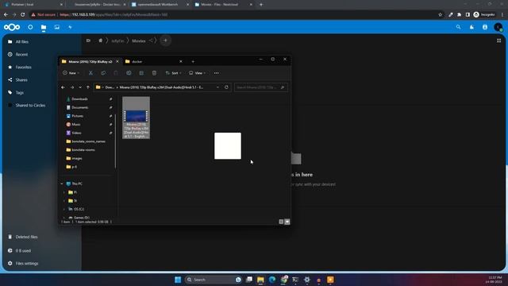The height and width of the screenshot is (286, 508).
Task: Switch Explorer to large thumbnails view button
Action: click(x=287, y=222)
